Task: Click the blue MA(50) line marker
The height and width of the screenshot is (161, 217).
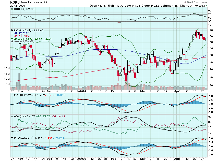Action: point(12,33)
